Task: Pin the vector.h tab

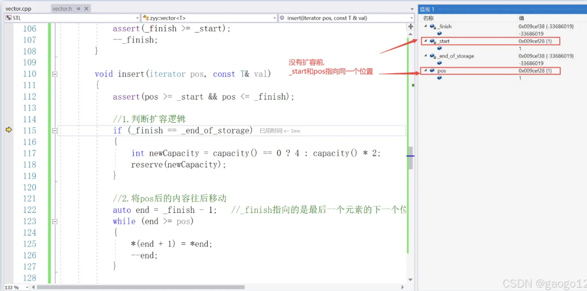Action: point(79,9)
